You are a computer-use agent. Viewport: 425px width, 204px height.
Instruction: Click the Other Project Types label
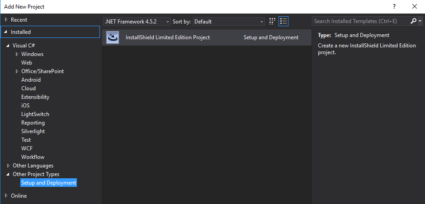[x=36, y=174]
